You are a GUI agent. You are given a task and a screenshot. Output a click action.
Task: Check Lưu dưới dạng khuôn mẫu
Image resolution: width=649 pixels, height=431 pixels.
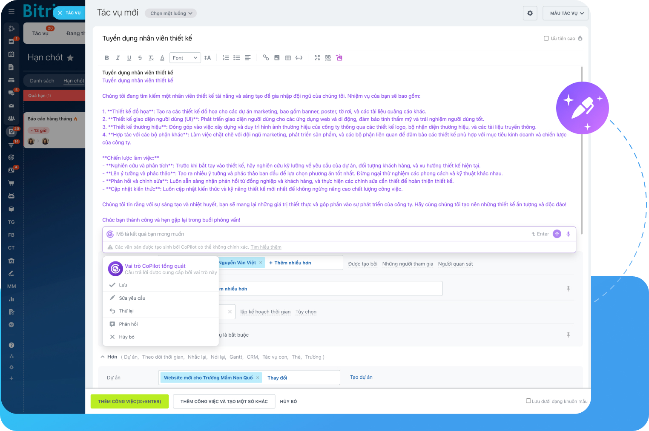click(x=528, y=401)
